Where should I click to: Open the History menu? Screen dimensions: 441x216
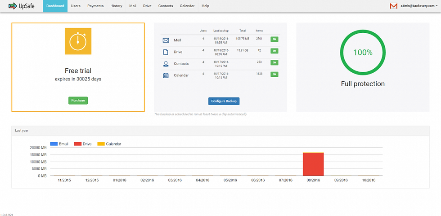coord(116,6)
